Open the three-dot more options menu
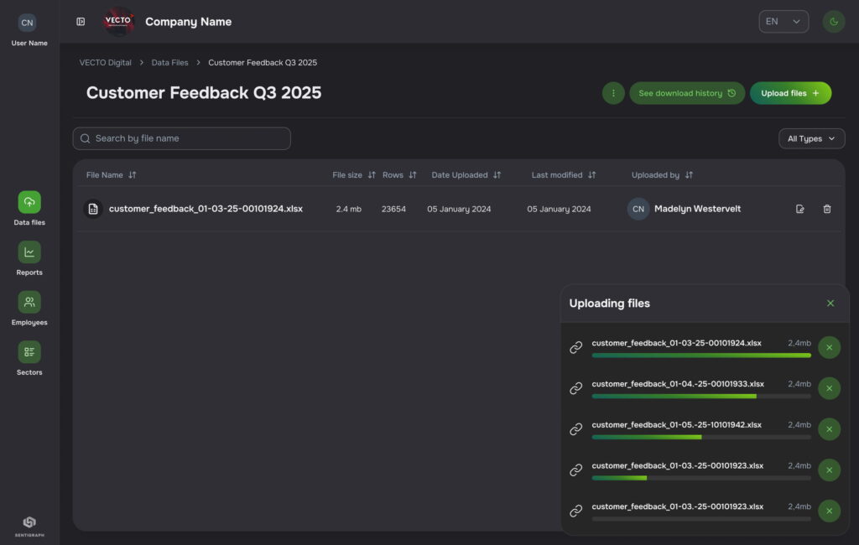 point(613,93)
